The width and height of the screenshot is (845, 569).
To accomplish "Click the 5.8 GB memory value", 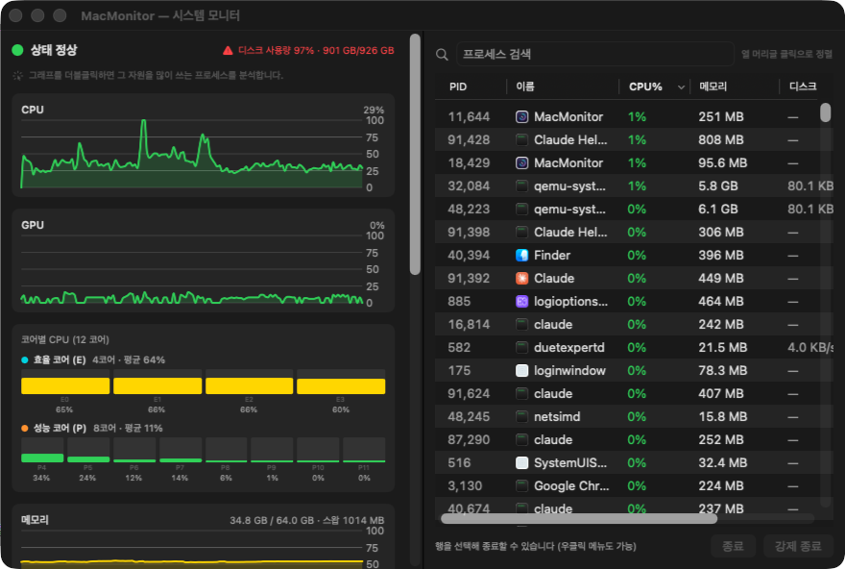I will (718, 186).
